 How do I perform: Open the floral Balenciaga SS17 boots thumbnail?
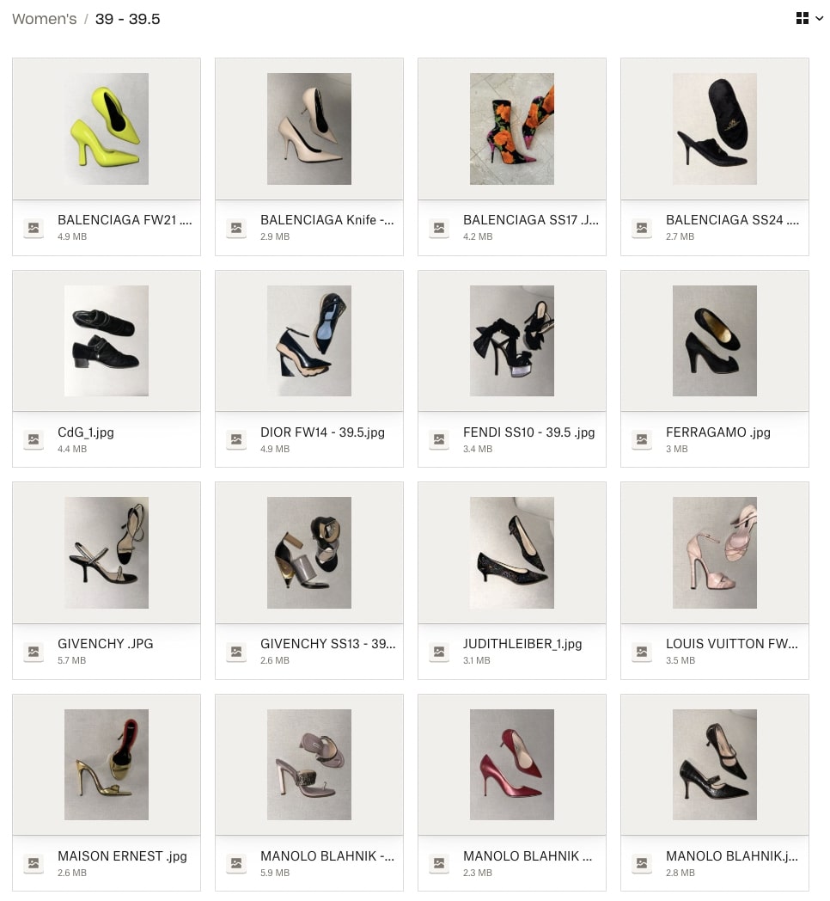pyautogui.click(x=512, y=129)
